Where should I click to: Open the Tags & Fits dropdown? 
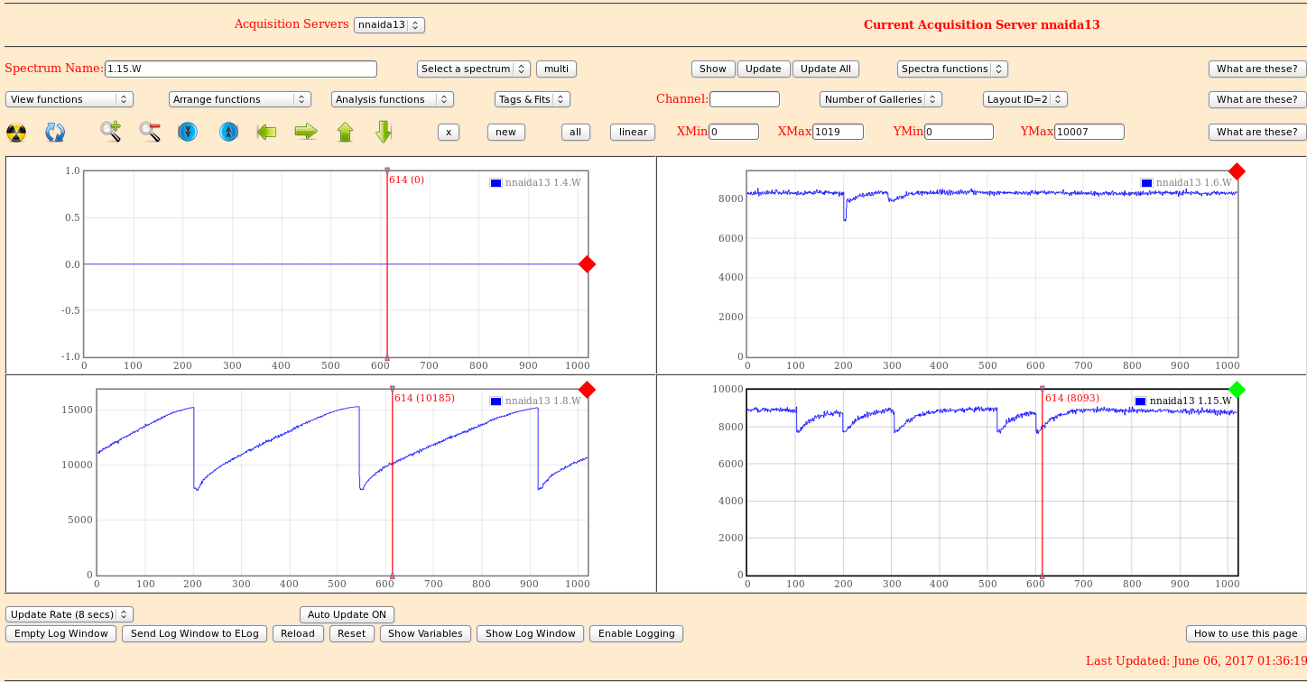click(533, 99)
